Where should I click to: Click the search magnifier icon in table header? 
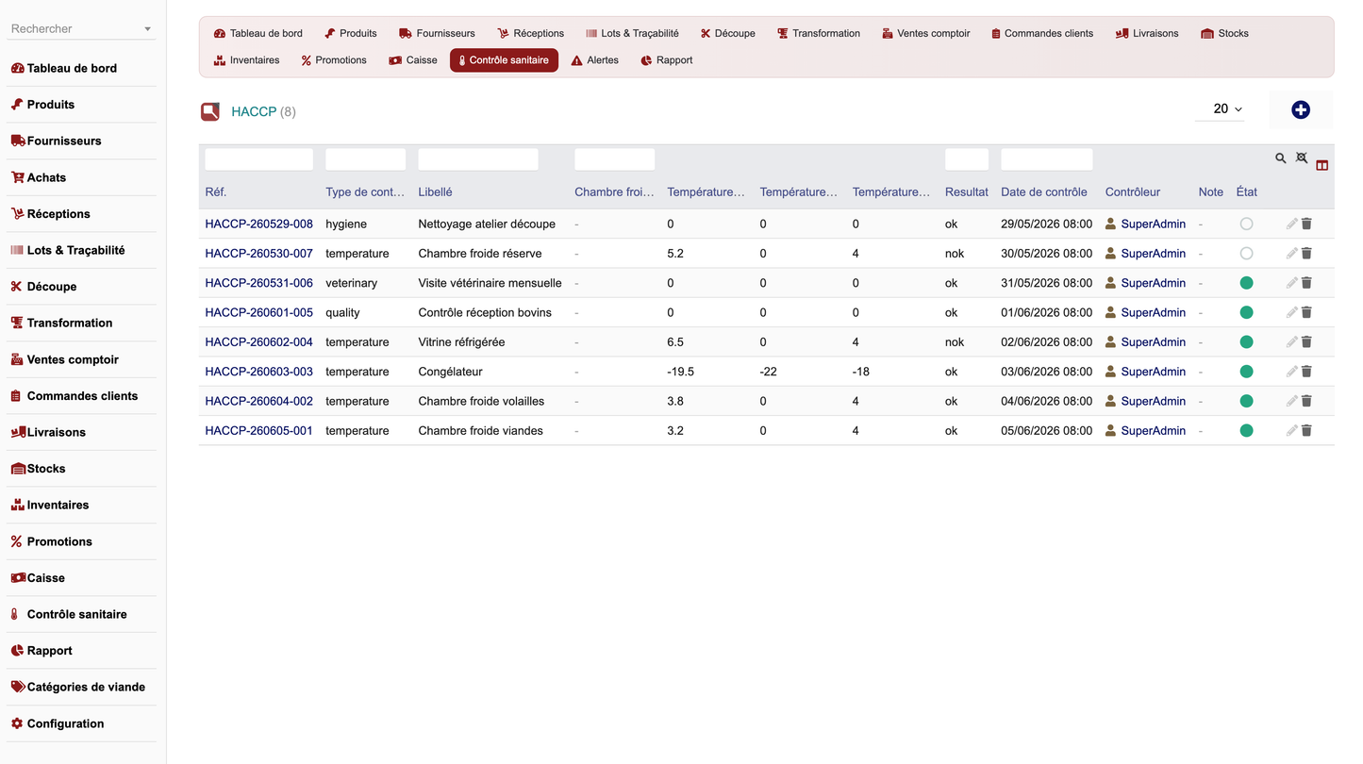point(1281,158)
